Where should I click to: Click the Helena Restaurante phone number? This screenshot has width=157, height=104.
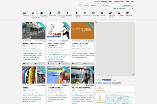pyautogui.click(x=31, y=46)
